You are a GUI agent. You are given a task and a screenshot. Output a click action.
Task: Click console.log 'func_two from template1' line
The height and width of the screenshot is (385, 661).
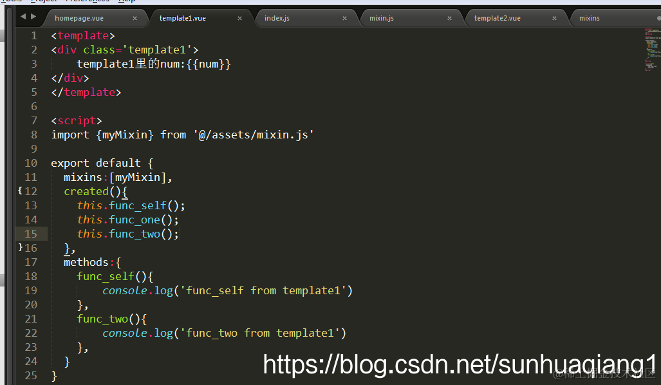click(x=224, y=333)
